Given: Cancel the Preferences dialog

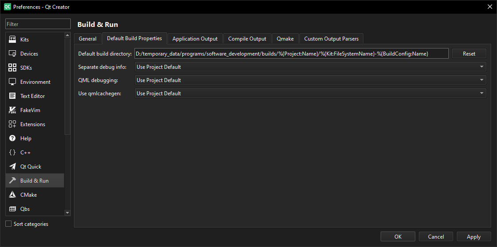Looking at the screenshot, I should tap(436, 236).
